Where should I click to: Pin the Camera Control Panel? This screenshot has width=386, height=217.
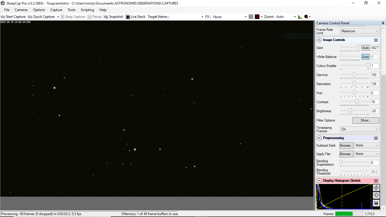click(x=383, y=23)
